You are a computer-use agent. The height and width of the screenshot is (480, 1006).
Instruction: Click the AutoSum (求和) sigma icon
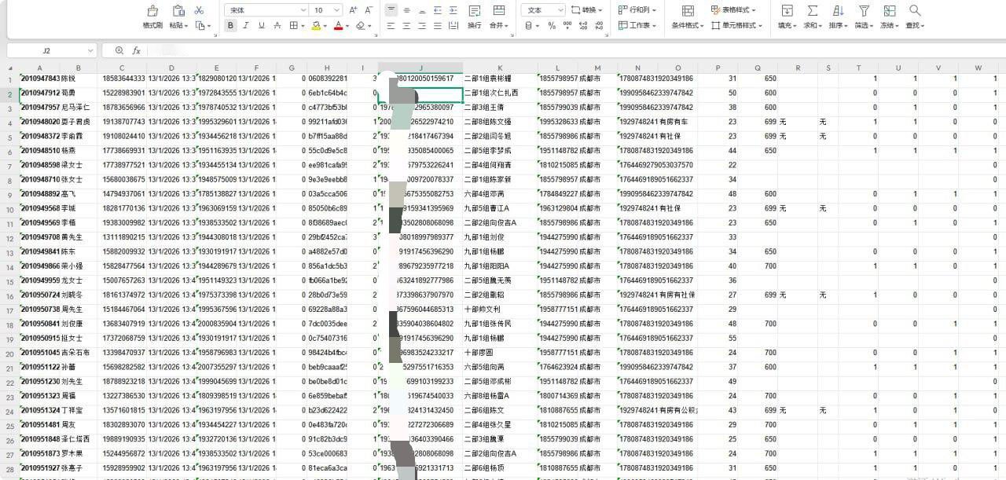click(813, 11)
